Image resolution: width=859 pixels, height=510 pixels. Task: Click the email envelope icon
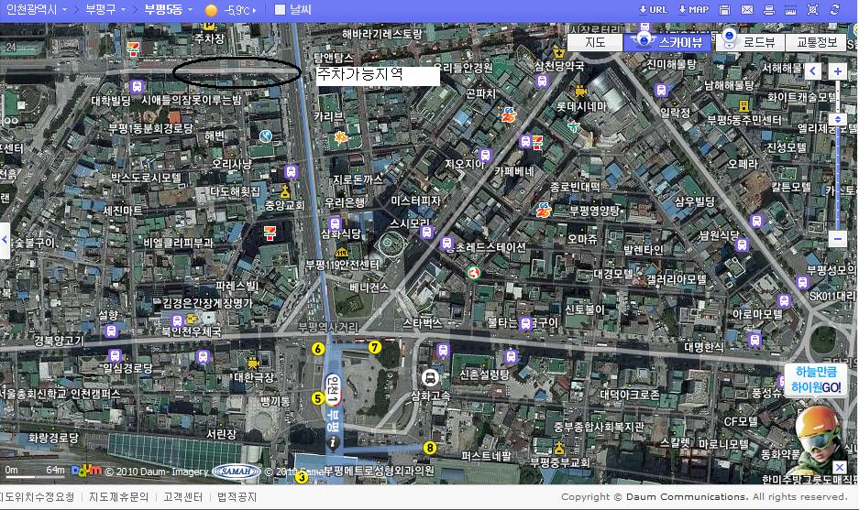(747, 9)
